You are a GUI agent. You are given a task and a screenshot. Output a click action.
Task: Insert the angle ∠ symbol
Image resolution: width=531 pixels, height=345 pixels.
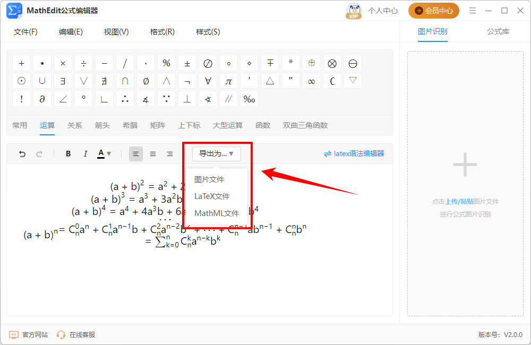click(x=63, y=99)
